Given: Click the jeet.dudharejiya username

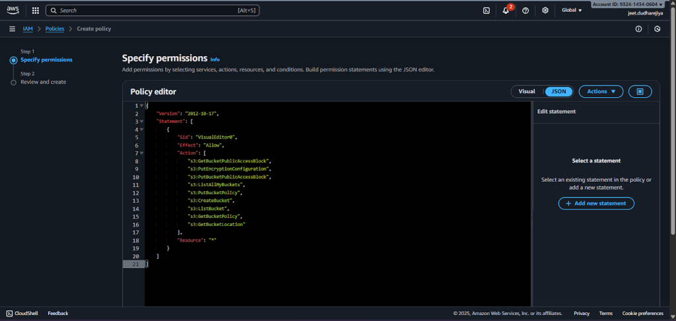Looking at the screenshot, I should click(645, 13).
